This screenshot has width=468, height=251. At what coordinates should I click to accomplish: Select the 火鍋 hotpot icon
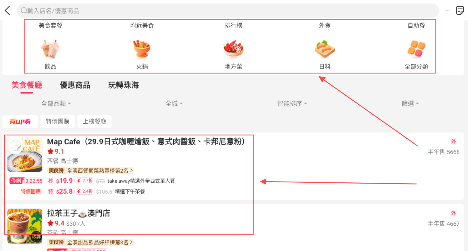pyautogui.click(x=142, y=49)
